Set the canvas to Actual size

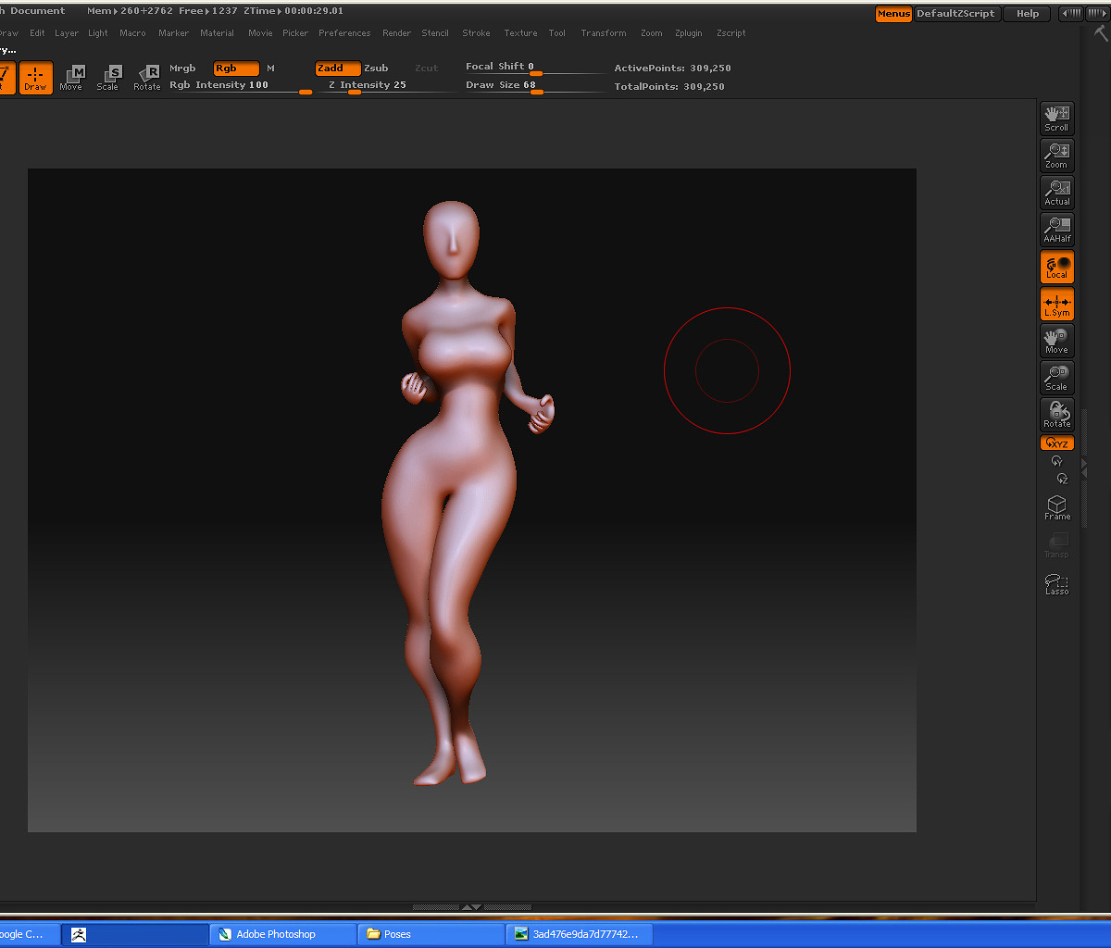click(x=1056, y=193)
